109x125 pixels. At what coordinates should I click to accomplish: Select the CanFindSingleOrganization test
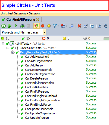pos(42,100)
